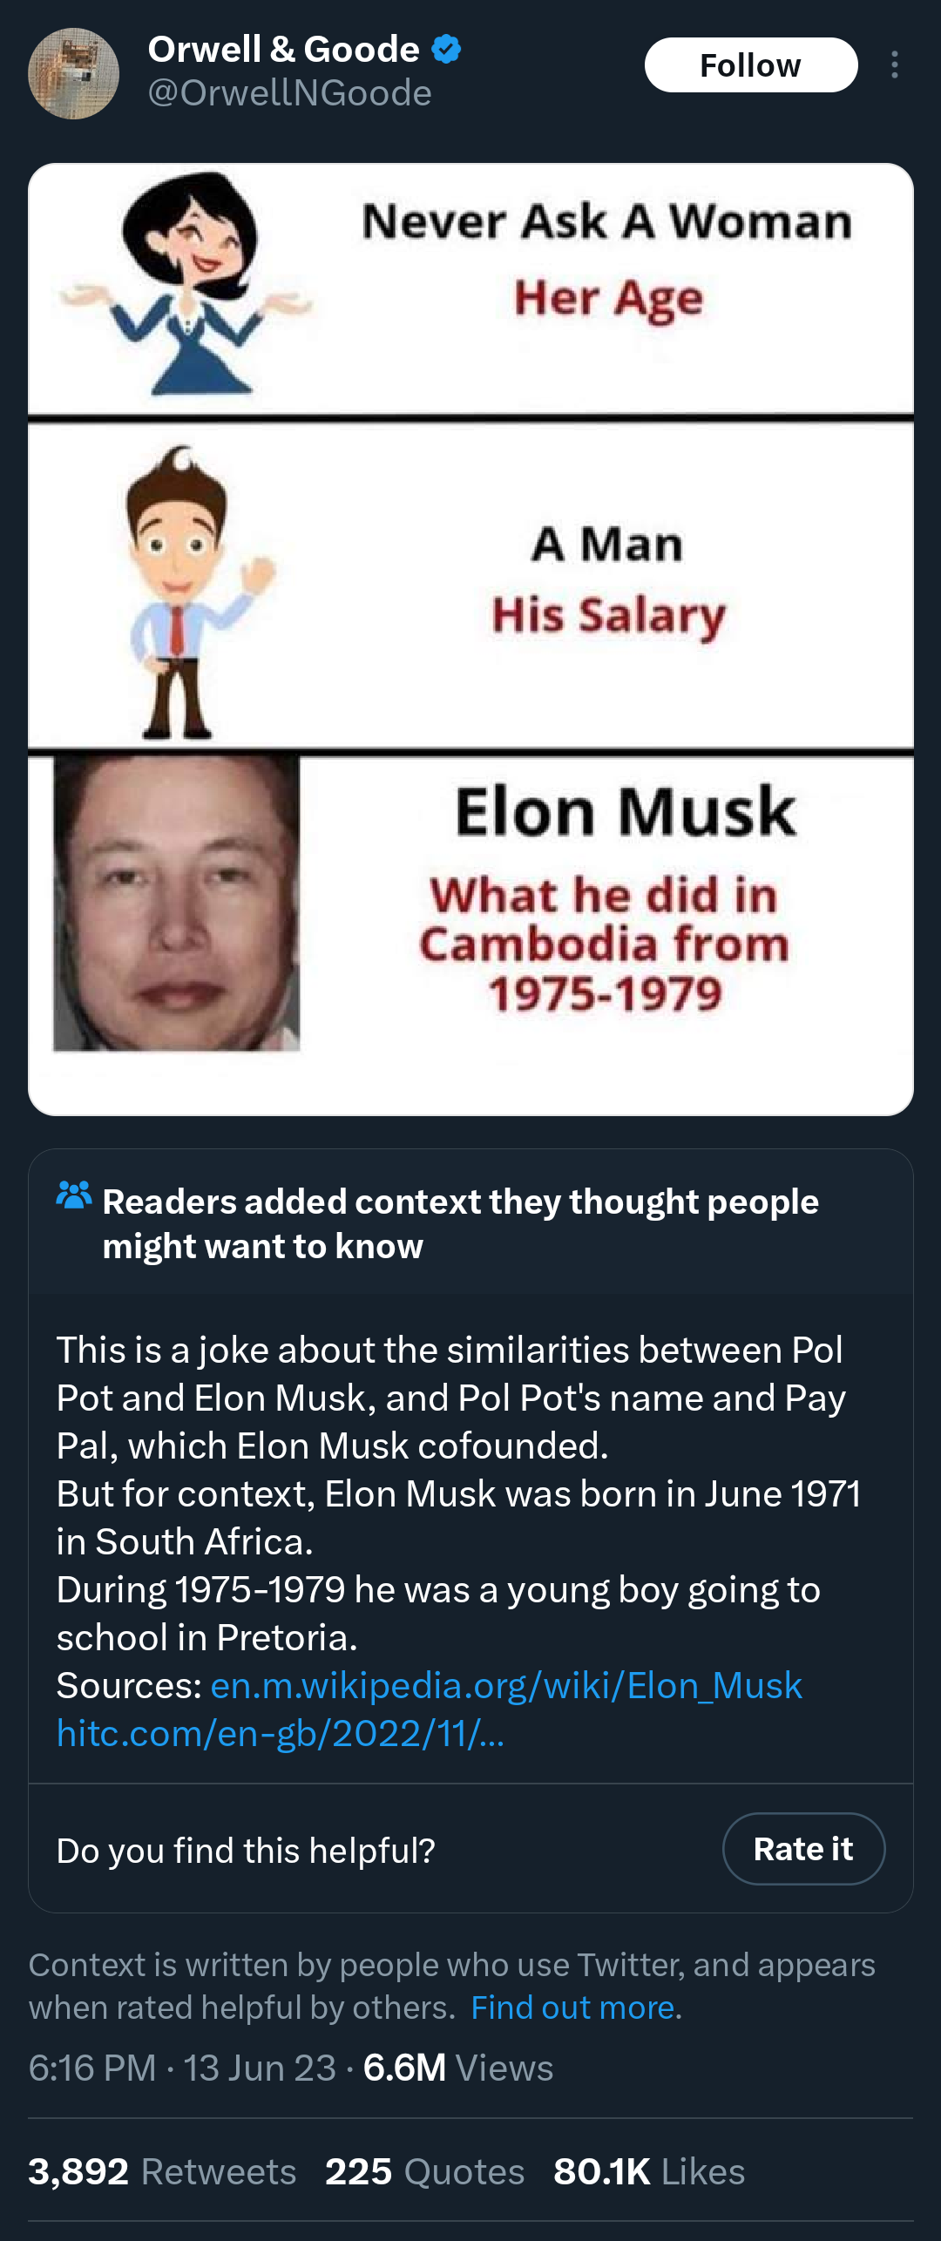Open the en.m.wikipedia.org Elon_Musk source link
941x2241 pixels.
506,1685
